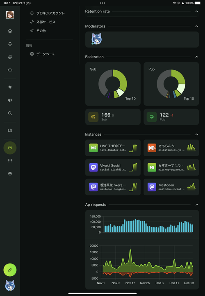The image size is (205, 296).
Task: Click the green Mi icon of みすきーすくえあ
Action: (x=152, y=167)
